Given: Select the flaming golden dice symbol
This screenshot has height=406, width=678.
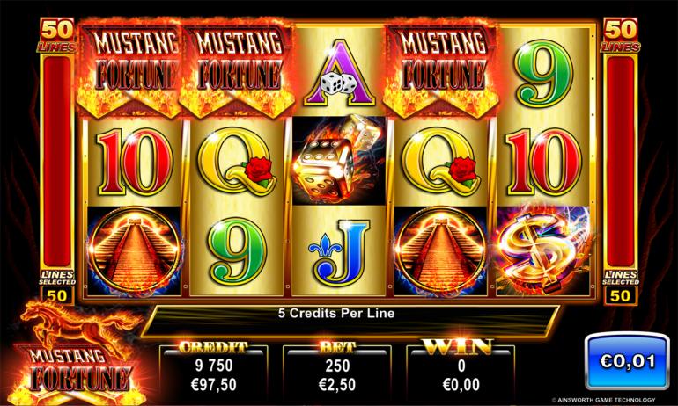Looking at the screenshot, I should click(339, 161).
